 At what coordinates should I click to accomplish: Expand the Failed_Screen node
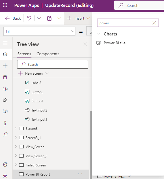pos(16,165)
